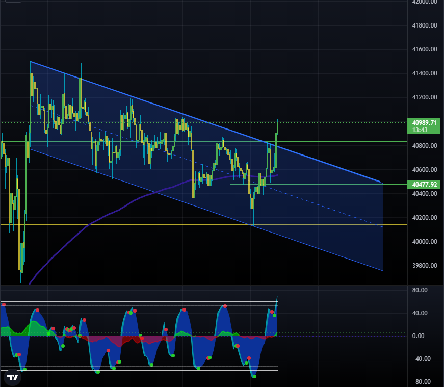Click the 41400.00 price axis label
The height and width of the screenshot is (387, 444).
[x=425, y=73]
